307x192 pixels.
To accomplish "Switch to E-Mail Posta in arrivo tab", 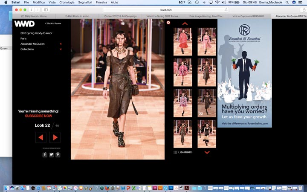I will click(x=77, y=16).
